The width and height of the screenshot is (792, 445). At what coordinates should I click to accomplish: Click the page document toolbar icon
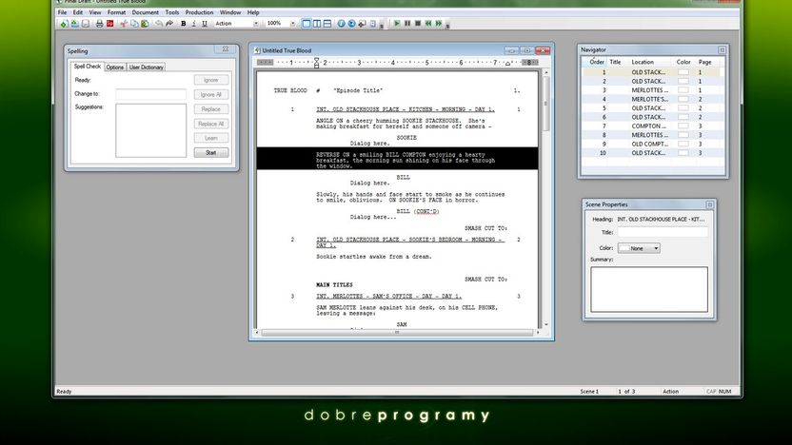[373, 24]
